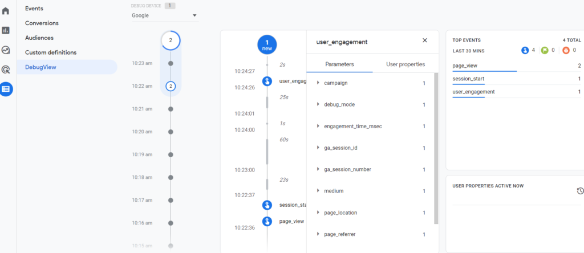The width and height of the screenshot is (584, 253).
Task: Click the blue '1 new' events bubble
Action: pyautogui.click(x=267, y=44)
